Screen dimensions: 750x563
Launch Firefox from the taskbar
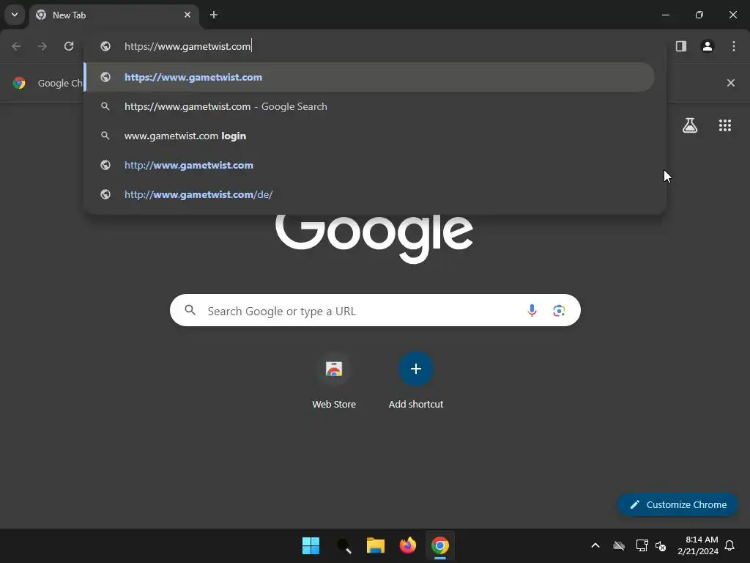coord(407,545)
